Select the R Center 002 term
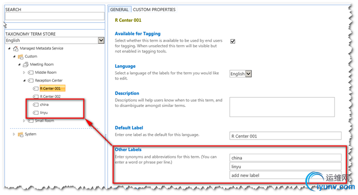 tap(50, 97)
